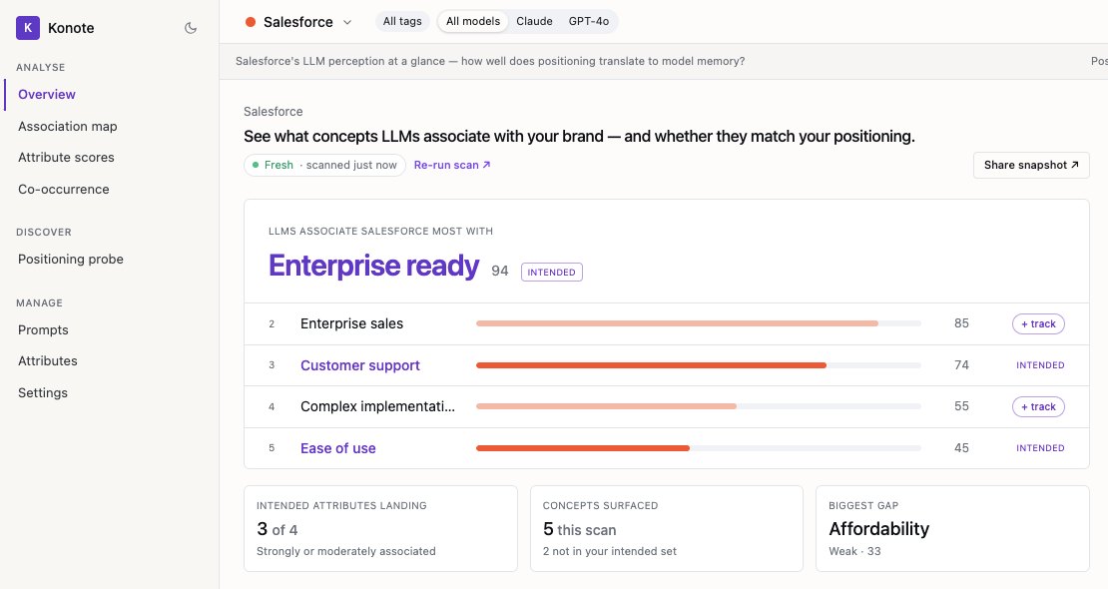Open Attributes under Manage
This screenshot has width=1108, height=589.
(x=48, y=360)
